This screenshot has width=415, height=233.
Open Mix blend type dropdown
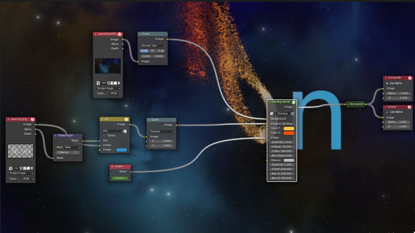pyautogui.click(x=112, y=131)
